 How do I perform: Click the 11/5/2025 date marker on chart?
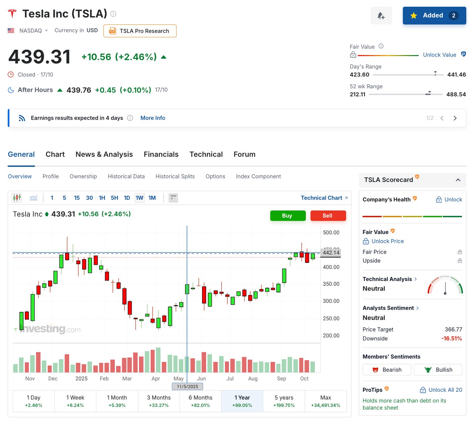tap(187, 386)
